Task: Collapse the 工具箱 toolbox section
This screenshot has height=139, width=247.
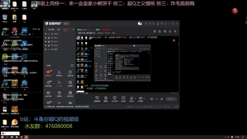Action: [x=72, y=65]
